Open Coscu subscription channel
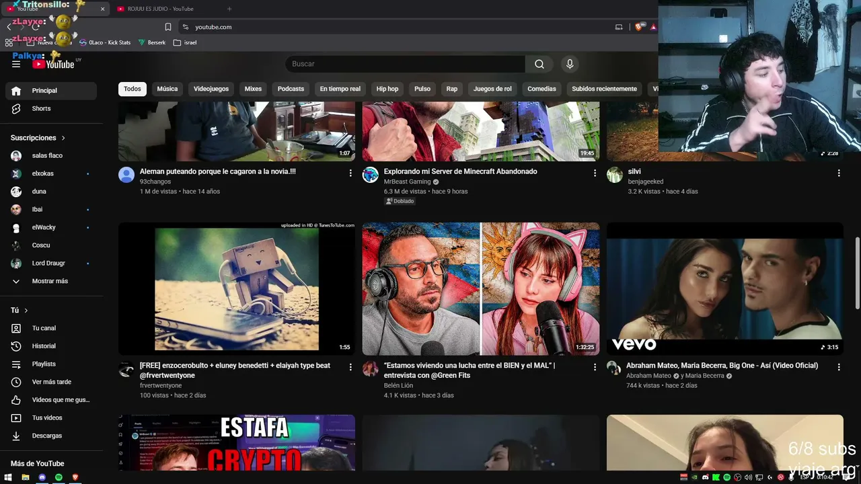 click(51, 245)
